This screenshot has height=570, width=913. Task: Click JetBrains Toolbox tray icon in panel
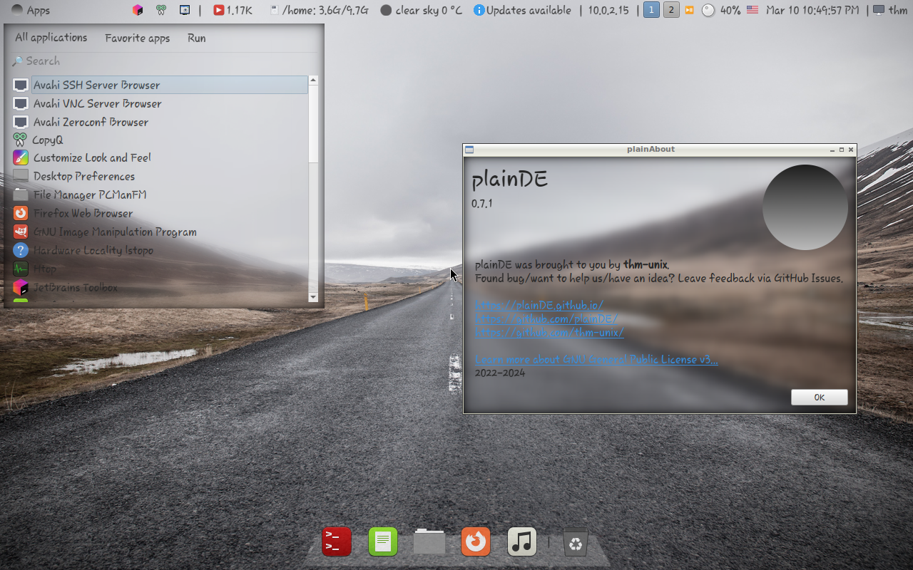[138, 11]
